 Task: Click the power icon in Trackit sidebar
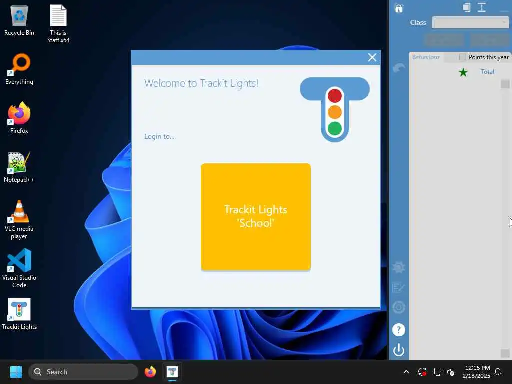coord(398,350)
